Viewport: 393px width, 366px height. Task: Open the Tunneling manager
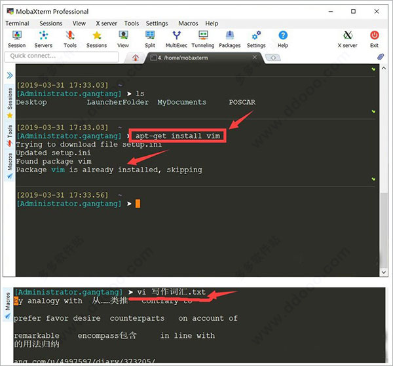[x=203, y=39]
